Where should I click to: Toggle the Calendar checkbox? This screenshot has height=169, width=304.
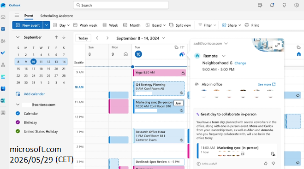coord(18,113)
